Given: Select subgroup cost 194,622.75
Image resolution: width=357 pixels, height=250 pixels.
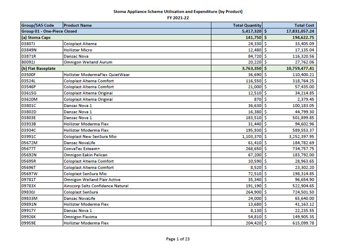Looking at the screenshot, I should 289,38.
